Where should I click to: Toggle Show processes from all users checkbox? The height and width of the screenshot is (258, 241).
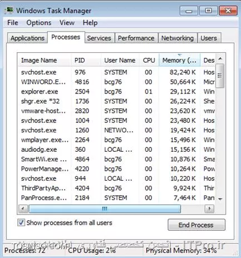pos(21,222)
